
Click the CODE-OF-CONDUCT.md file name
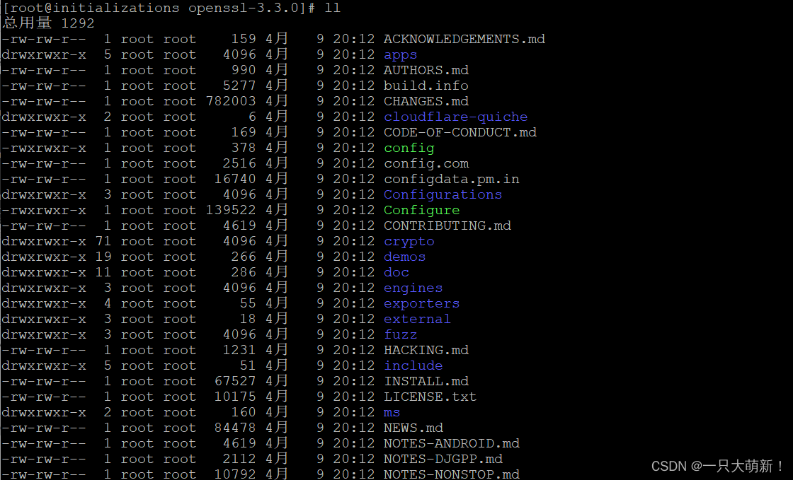pos(460,133)
